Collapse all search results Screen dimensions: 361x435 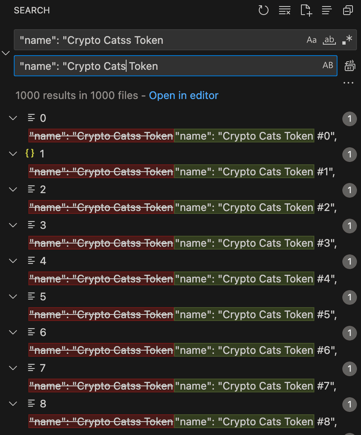[348, 11]
